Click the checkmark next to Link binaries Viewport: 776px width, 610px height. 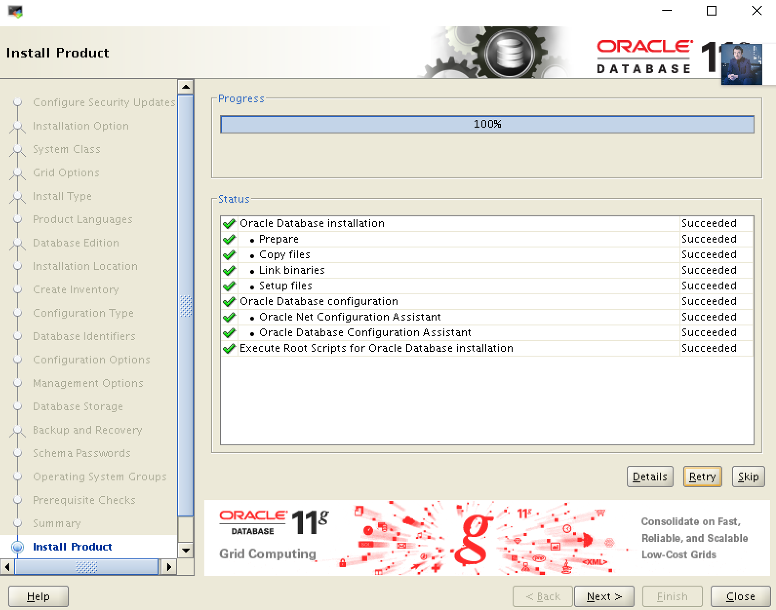[229, 270]
